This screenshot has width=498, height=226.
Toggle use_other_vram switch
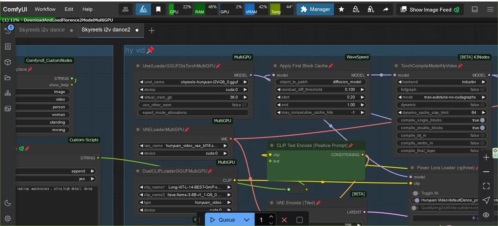tap(245, 105)
